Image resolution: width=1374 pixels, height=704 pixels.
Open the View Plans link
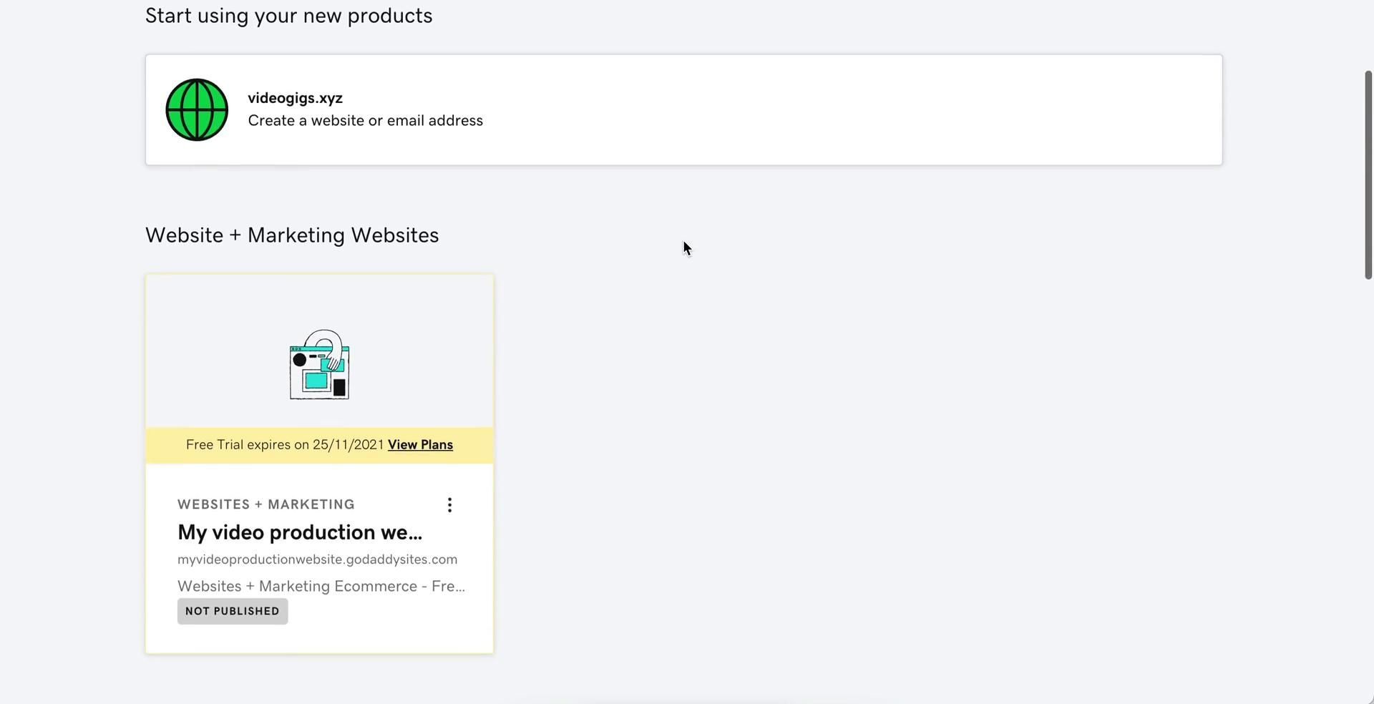coord(420,445)
